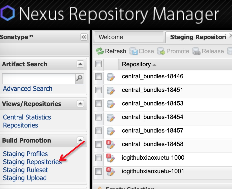Click the Close staging repository button
The image size is (232, 189).
(x=142, y=51)
